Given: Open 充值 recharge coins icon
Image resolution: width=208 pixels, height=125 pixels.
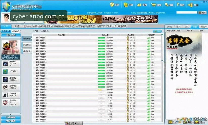Looking at the screenshot, I should [125, 5].
